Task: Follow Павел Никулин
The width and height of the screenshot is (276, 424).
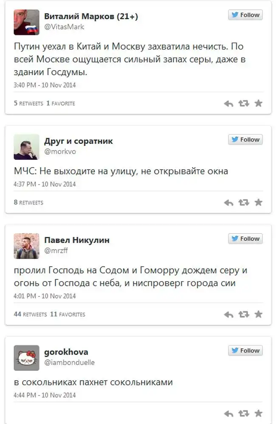Action: pos(245,239)
